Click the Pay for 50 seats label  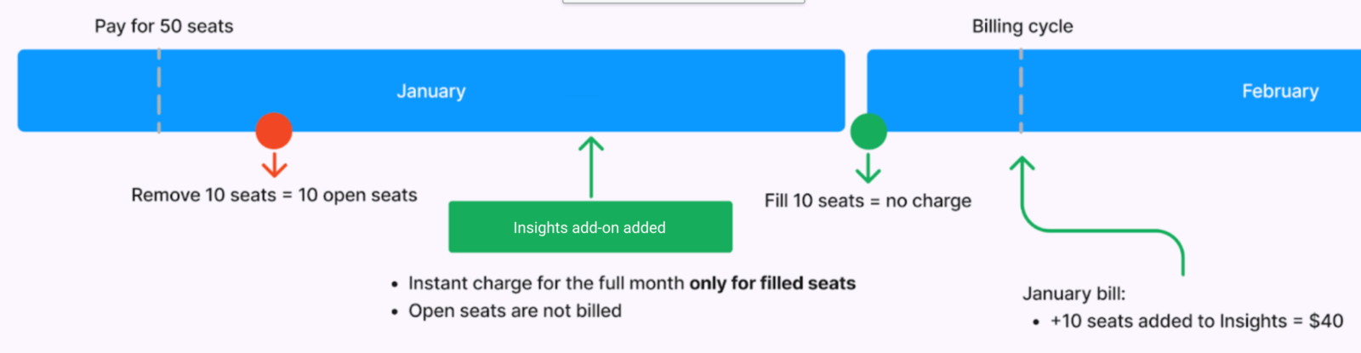pyautogui.click(x=164, y=26)
